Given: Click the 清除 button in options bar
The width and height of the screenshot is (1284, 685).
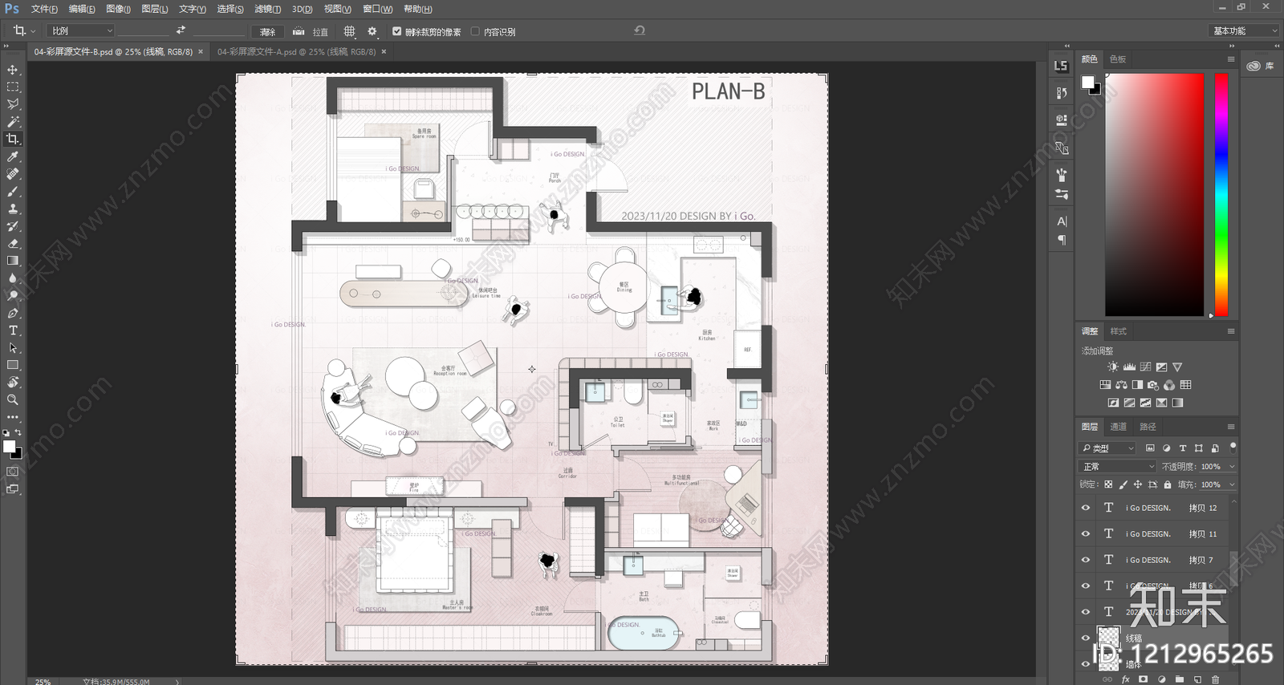Looking at the screenshot, I should 268,31.
